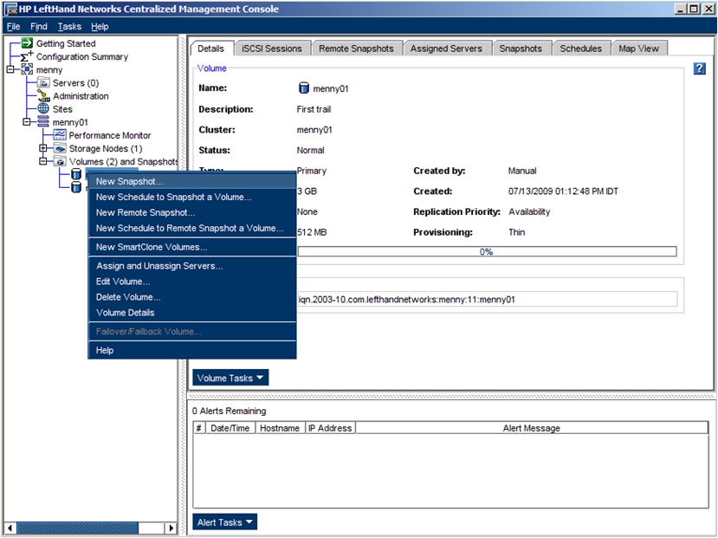Click the application icon in the title bar
718x538 pixels.
10,10
